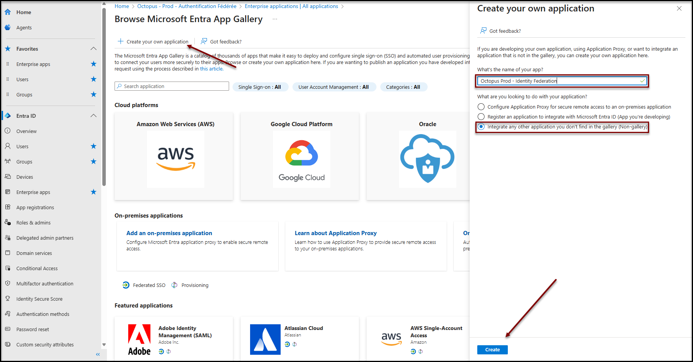Click the plus icon for Create your own application
Viewport: 693px width, 362px height.
click(121, 42)
